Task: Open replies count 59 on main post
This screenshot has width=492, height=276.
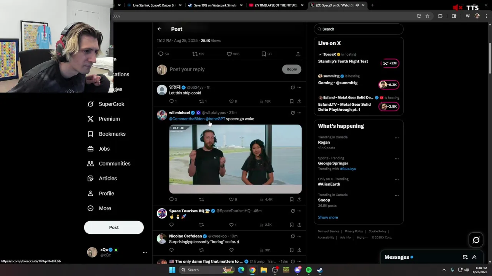Action: click(163, 54)
